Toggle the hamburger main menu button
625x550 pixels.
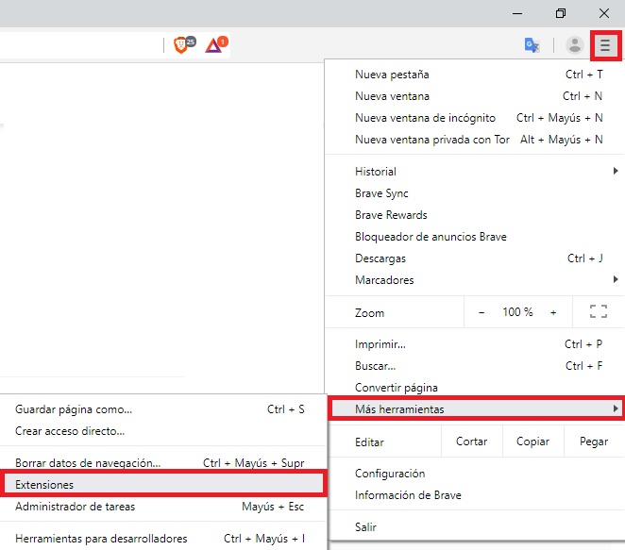(x=605, y=45)
